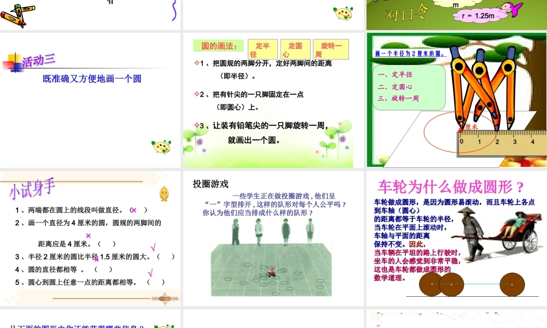
Task: Click step 3 让装有铅笔尖的一只脚旋转一周
Action: coord(264,126)
